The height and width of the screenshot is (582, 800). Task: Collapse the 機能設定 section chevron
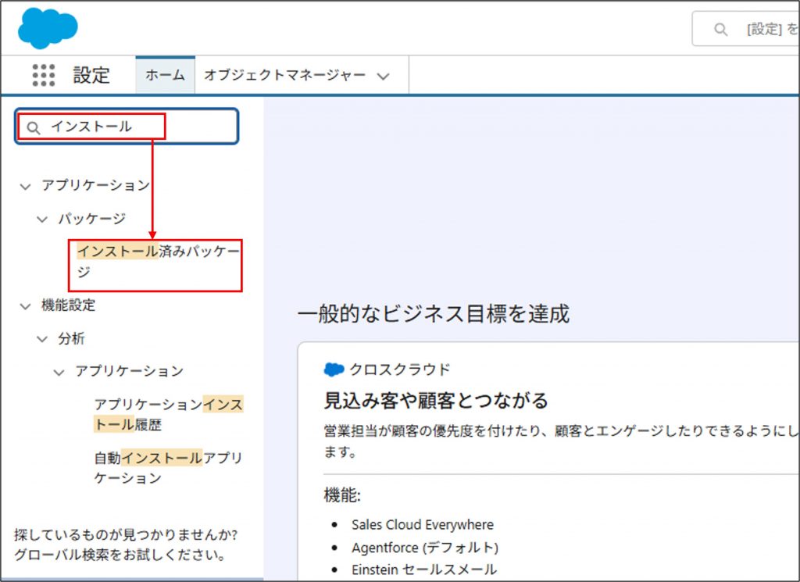point(26,306)
